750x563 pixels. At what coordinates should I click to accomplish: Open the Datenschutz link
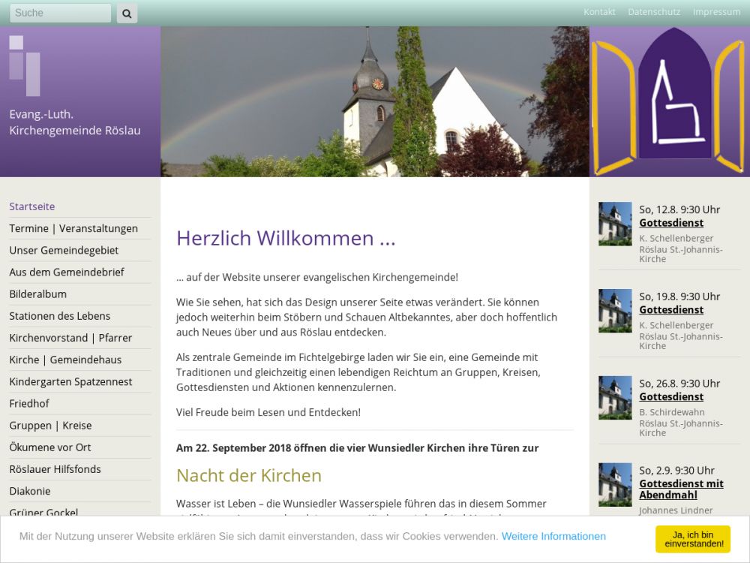point(654,12)
